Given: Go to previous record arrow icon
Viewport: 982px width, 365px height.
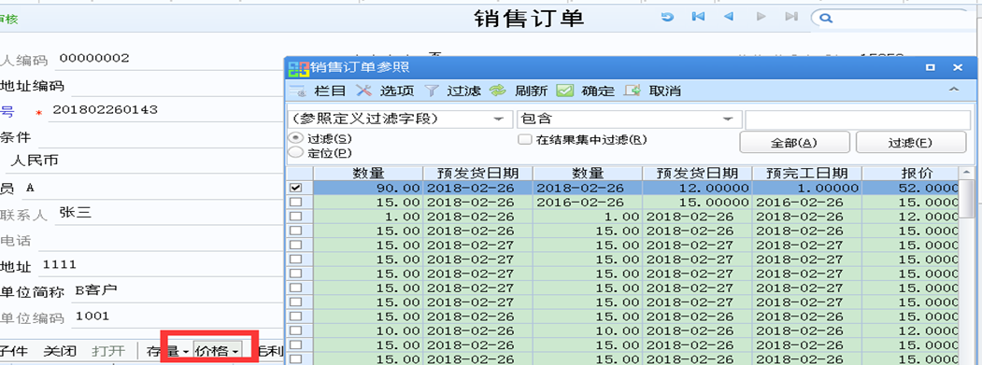Looking at the screenshot, I should tap(729, 17).
